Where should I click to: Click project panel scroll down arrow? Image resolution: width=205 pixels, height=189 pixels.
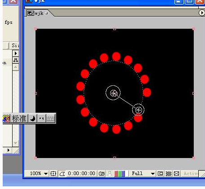[16, 143]
